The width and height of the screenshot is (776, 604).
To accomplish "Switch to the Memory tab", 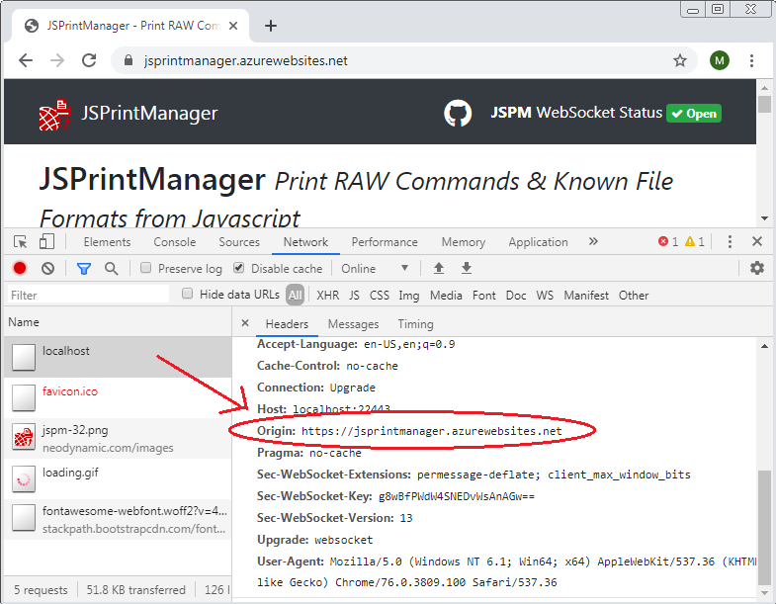I will click(x=464, y=242).
